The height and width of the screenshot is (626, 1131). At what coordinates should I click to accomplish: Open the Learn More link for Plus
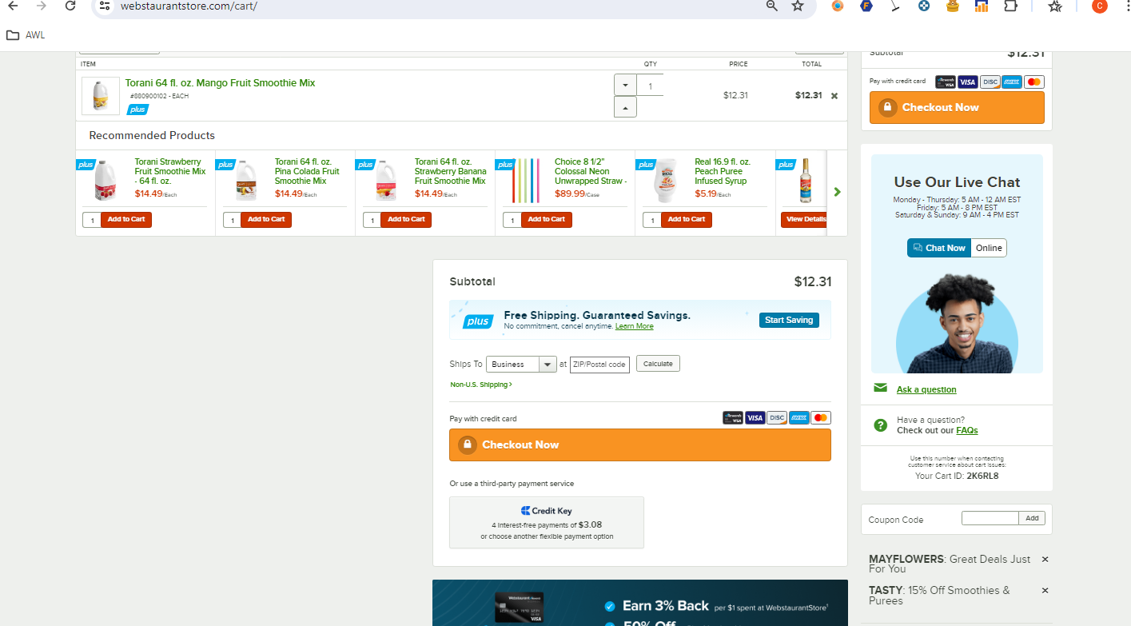point(634,326)
